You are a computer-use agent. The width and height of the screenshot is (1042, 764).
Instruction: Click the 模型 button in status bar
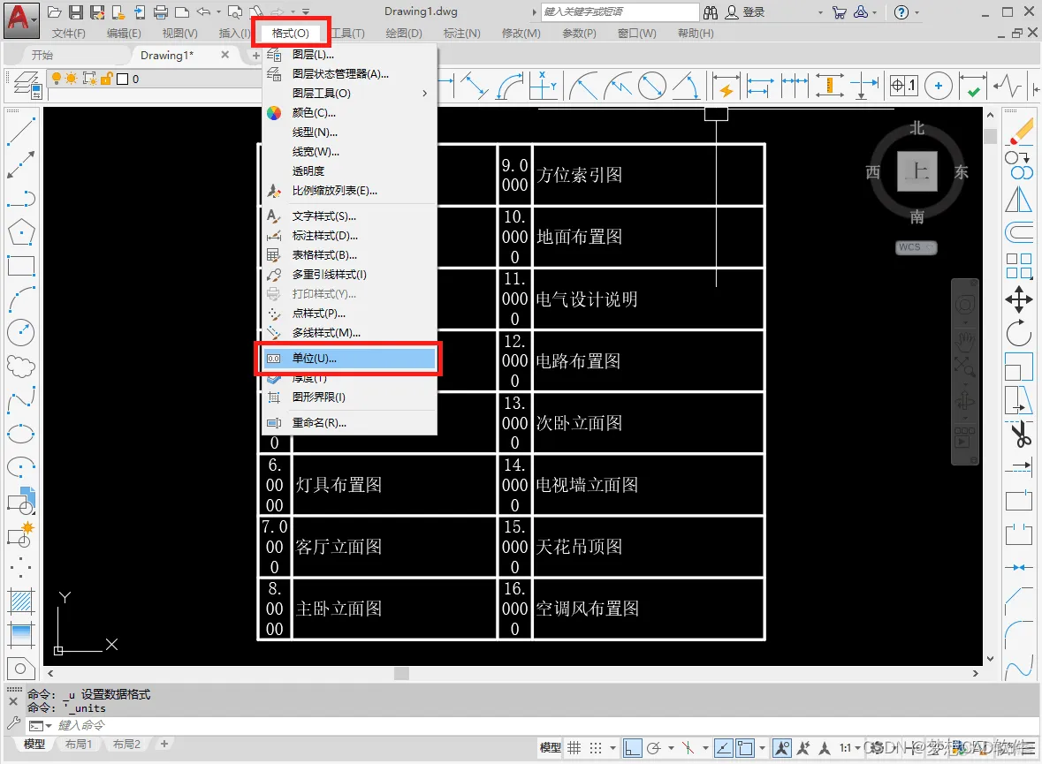551,748
